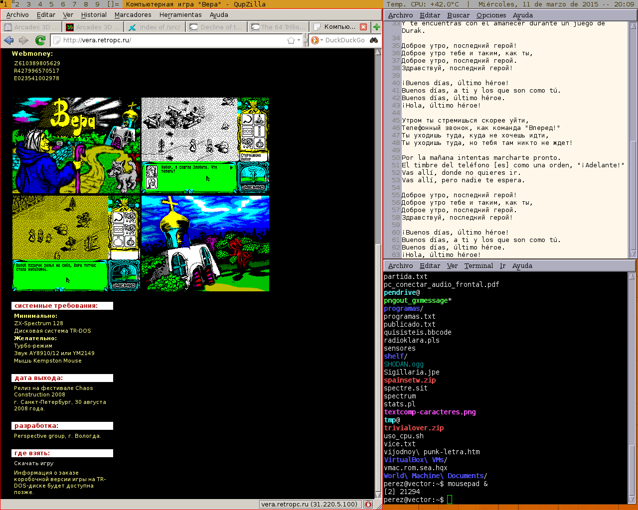
Task: Click the forward arrow in QupZilla toolbar
Action: click(23, 40)
